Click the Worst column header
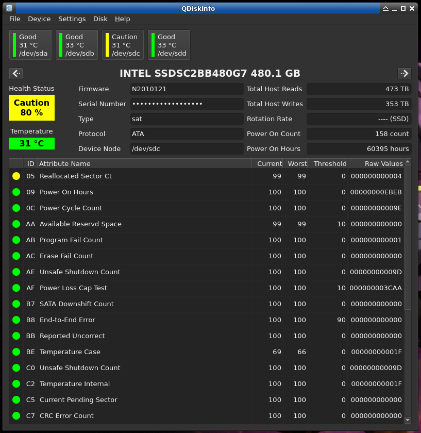 click(295, 163)
